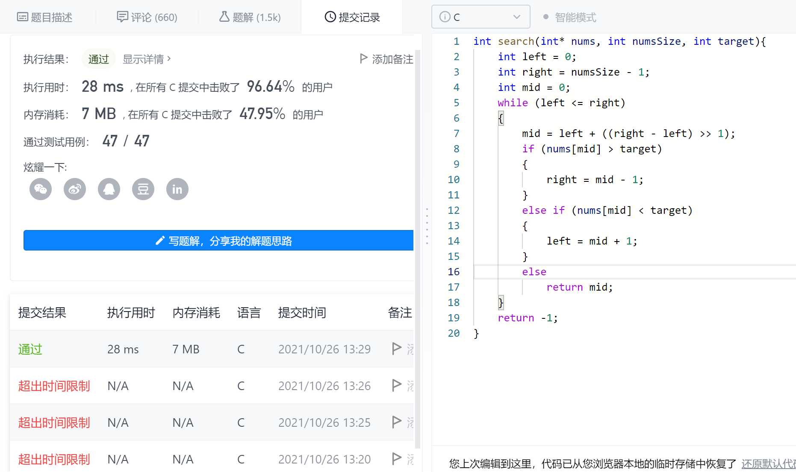The image size is (796, 472).
Task: Click the 2021/10/26 13:29 timestamp
Action: point(324,349)
